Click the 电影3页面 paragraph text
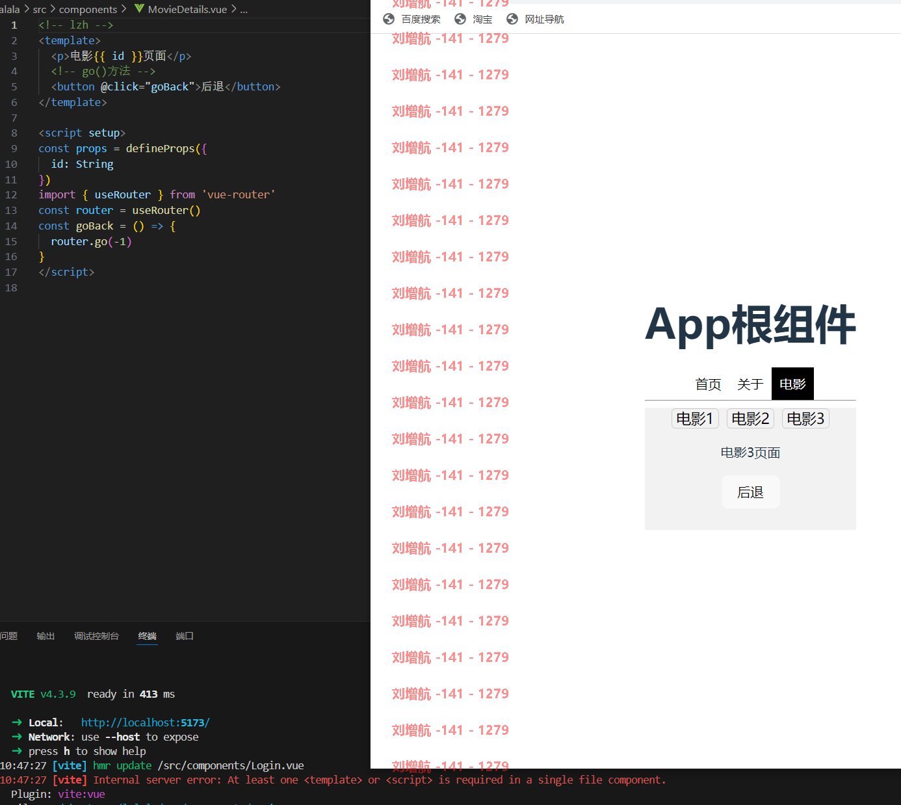The height and width of the screenshot is (805, 901). click(x=750, y=453)
